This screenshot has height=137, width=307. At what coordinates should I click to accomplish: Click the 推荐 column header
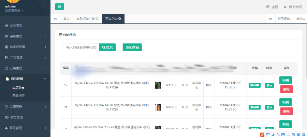click(x=254, y=68)
